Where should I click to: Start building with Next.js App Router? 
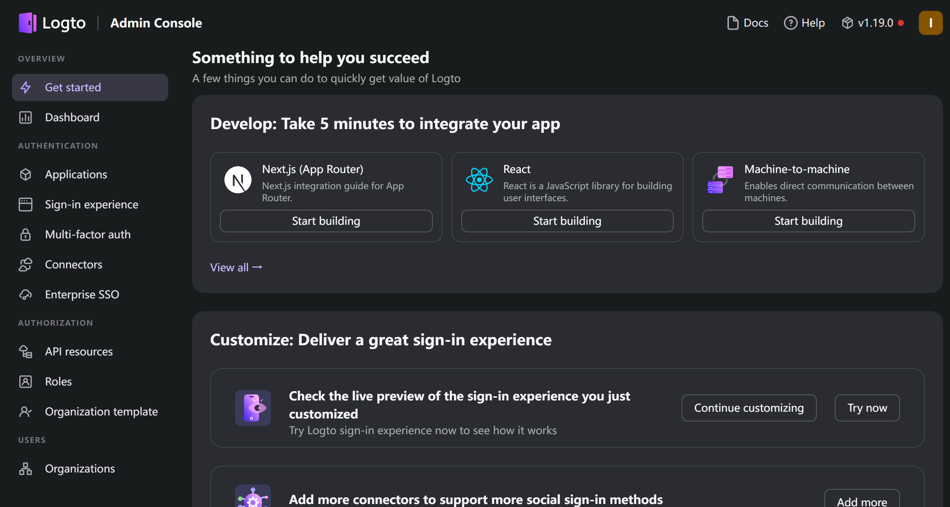(326, 221)
